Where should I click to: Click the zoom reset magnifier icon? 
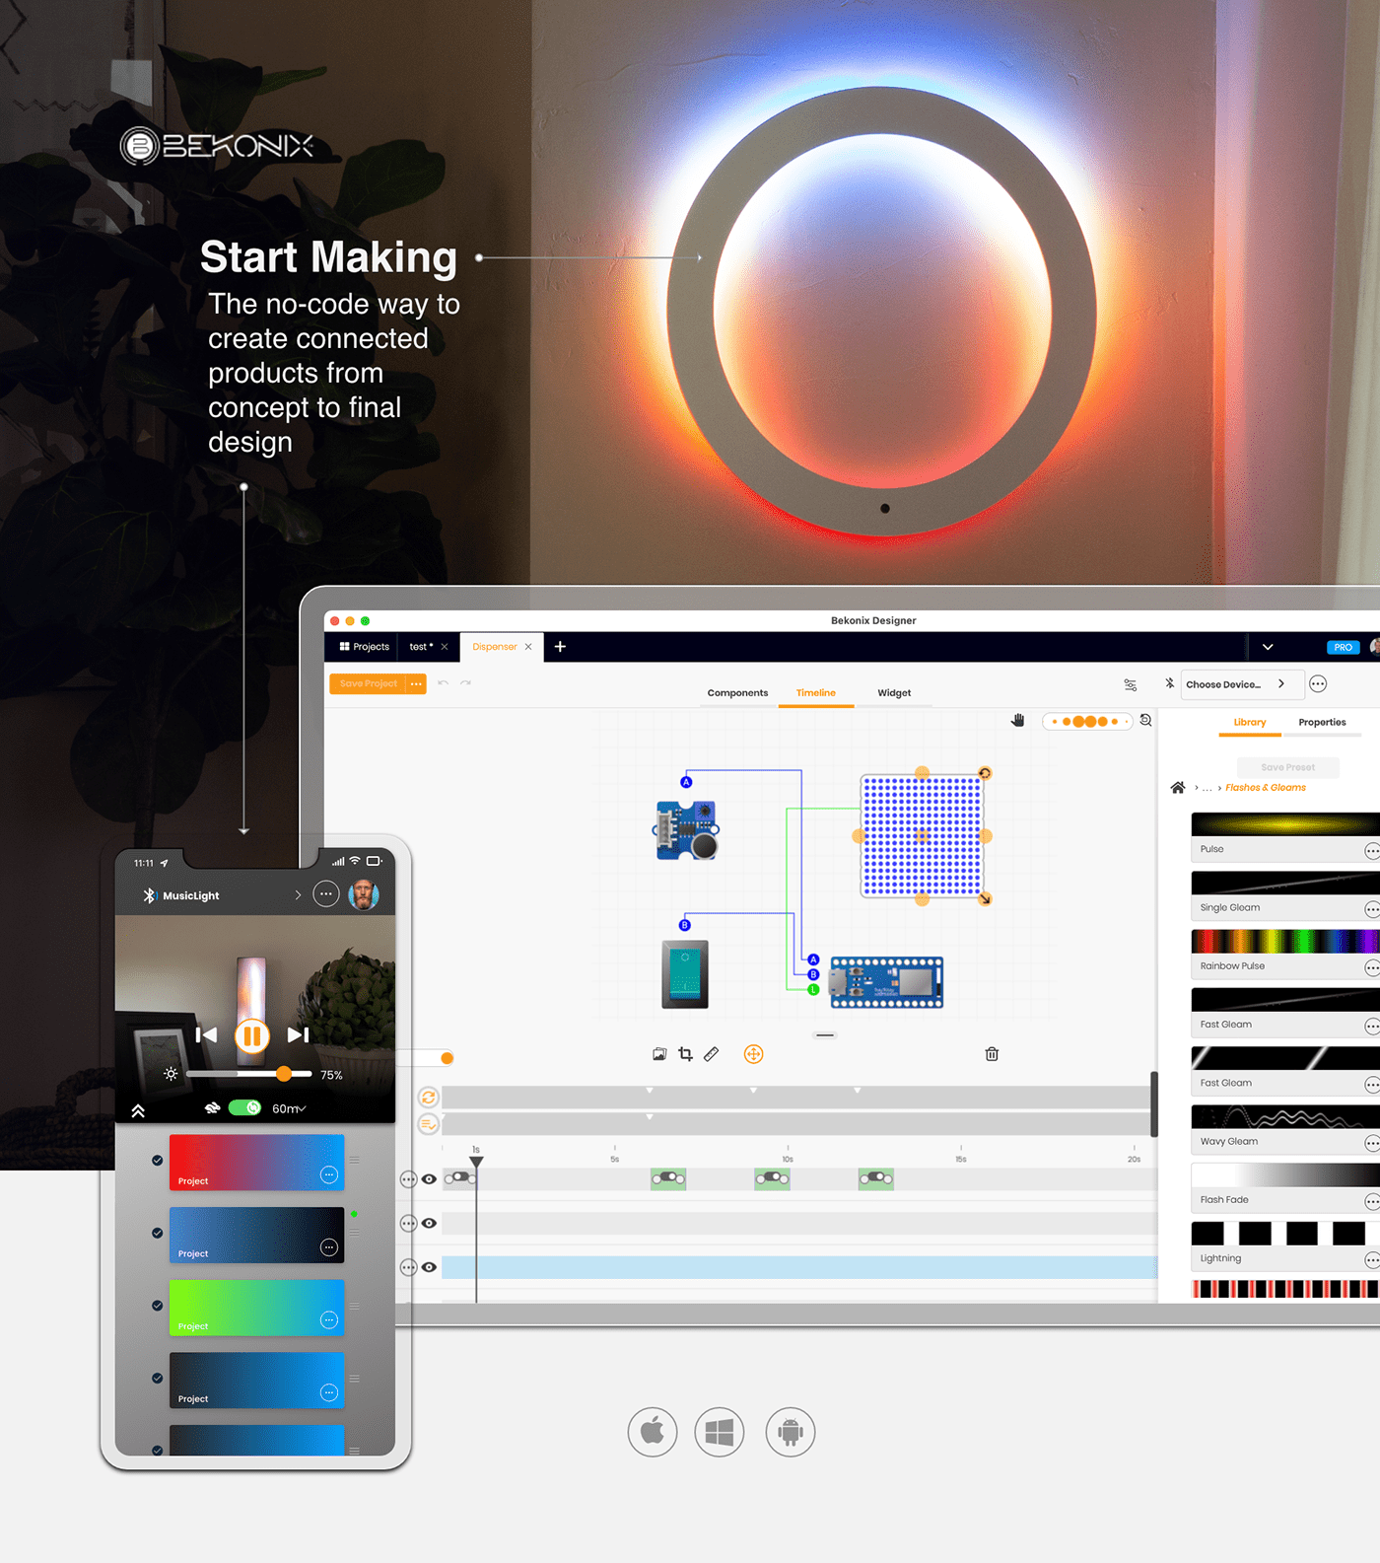pos(1145,721)
